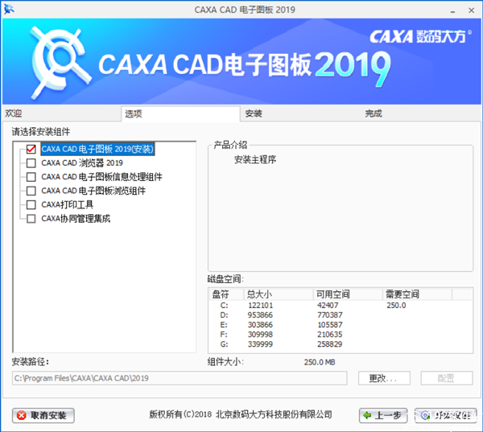Open the 选项 tab
This screenshot has height=432, width=483.
tap(180, 114)
